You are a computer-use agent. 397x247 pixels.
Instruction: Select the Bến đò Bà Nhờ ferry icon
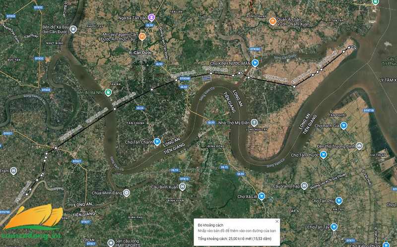coord(108,92)
